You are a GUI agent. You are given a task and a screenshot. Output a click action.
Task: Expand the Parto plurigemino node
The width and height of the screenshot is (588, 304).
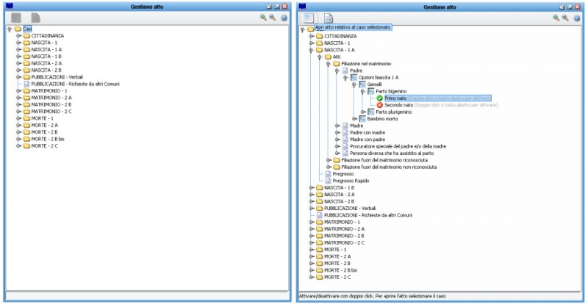coord(361,112)
